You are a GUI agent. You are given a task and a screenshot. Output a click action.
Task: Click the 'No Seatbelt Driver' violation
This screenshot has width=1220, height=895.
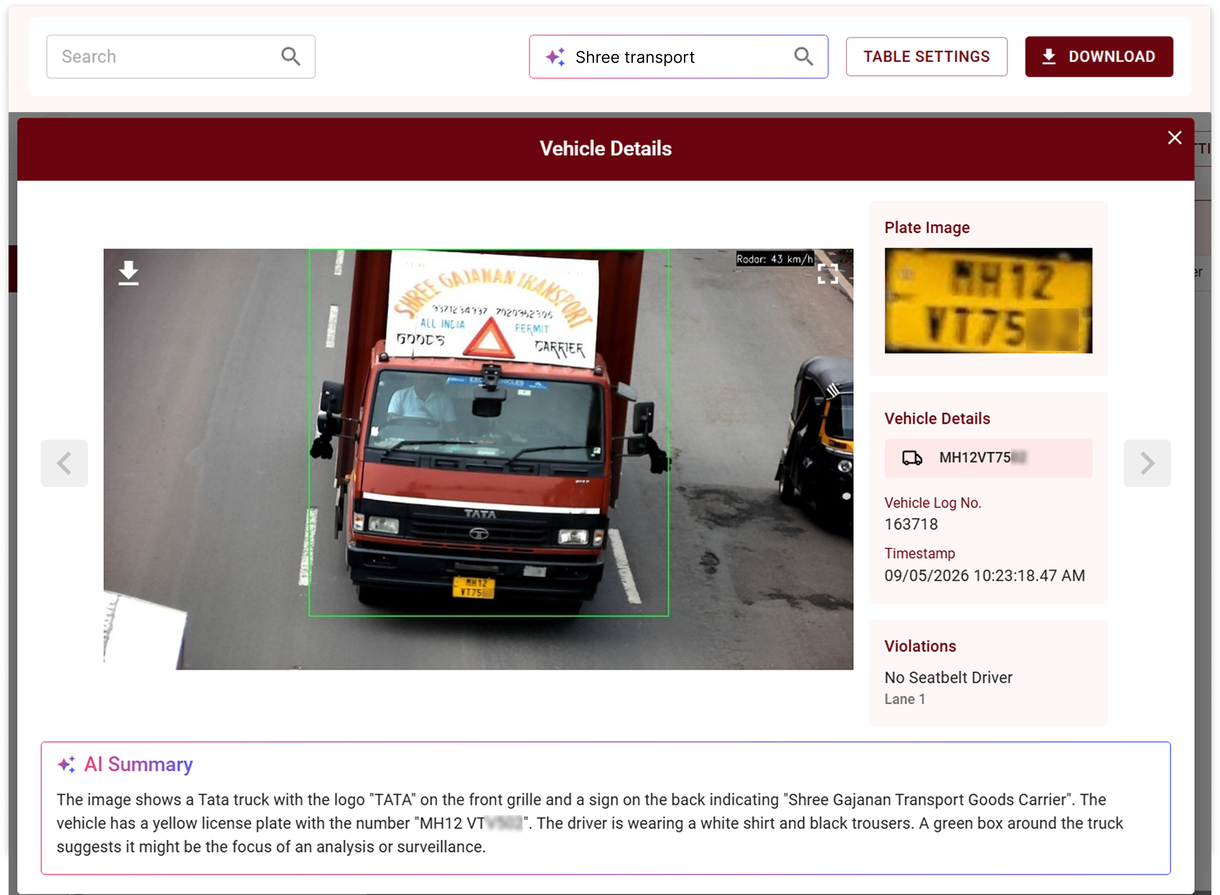[947, 677]
